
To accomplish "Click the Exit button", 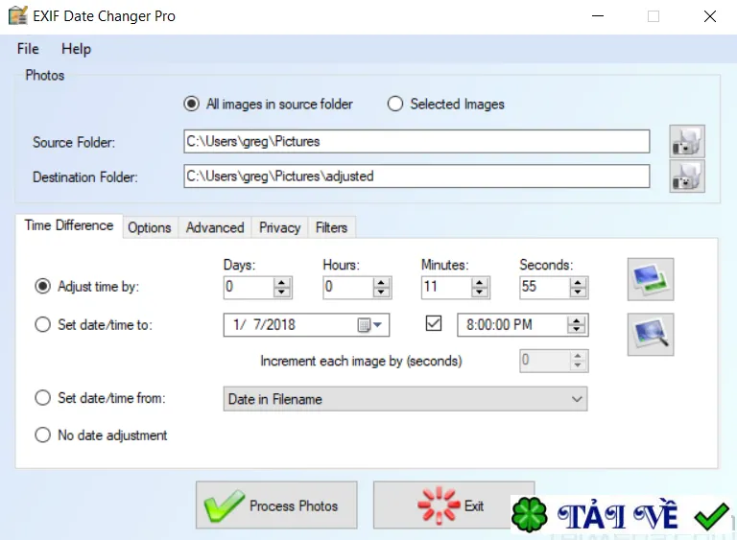I will click(x=454, y=505).
